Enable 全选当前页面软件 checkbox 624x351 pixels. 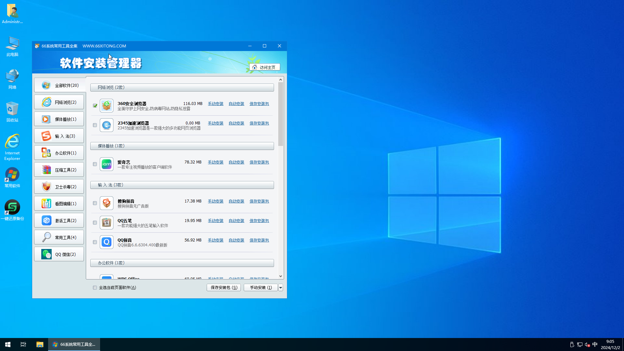click(x=95, y=288)
